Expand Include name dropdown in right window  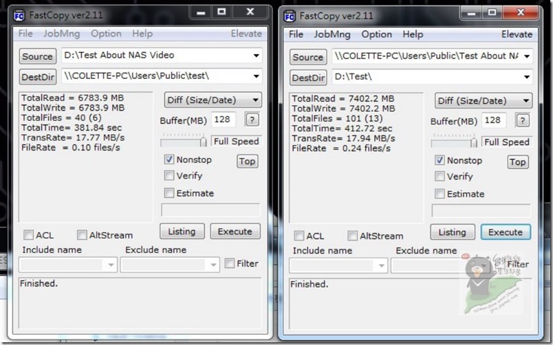(382, 265)
